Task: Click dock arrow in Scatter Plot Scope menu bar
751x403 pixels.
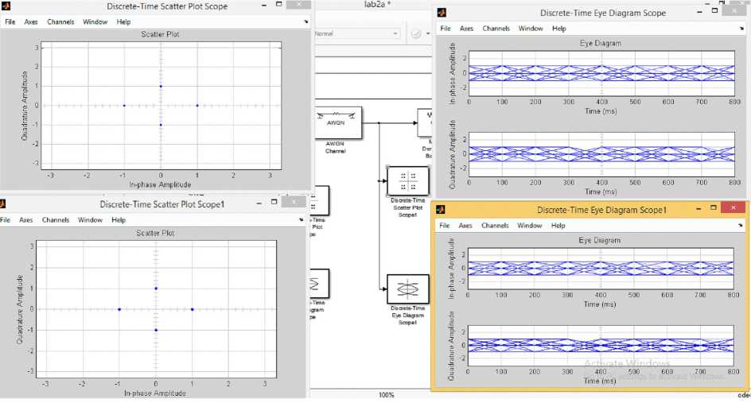Action: pos(305,21)
